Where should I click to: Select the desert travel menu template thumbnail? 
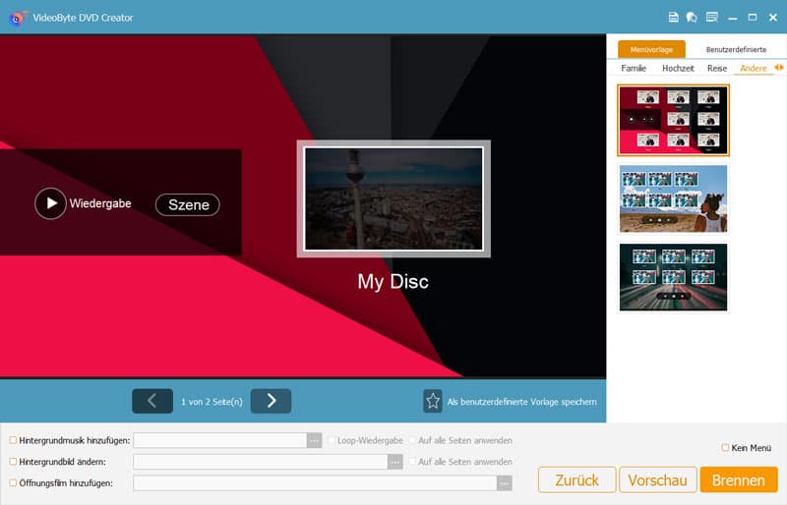coord(674,198)
